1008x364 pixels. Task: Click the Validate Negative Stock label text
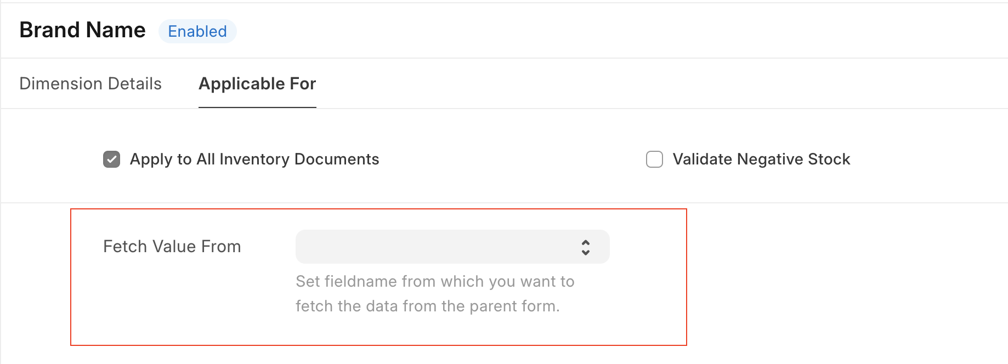[x=761, y=160]
